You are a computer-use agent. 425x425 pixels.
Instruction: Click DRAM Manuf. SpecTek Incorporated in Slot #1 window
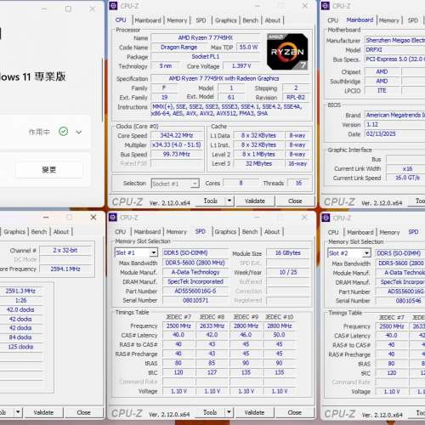click(195, 281)
